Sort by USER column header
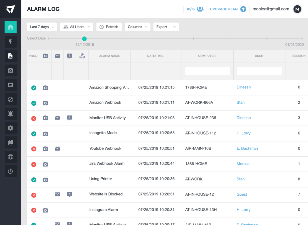The image size is (308, 225). 259,56
